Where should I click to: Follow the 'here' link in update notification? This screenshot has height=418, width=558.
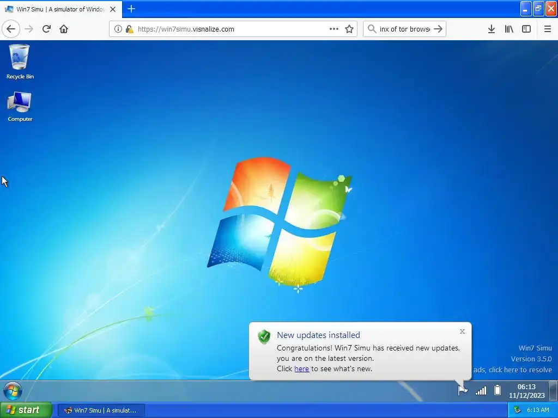pos(301,369)
